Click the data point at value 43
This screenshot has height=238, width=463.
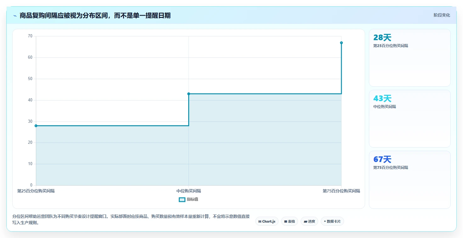189,94
